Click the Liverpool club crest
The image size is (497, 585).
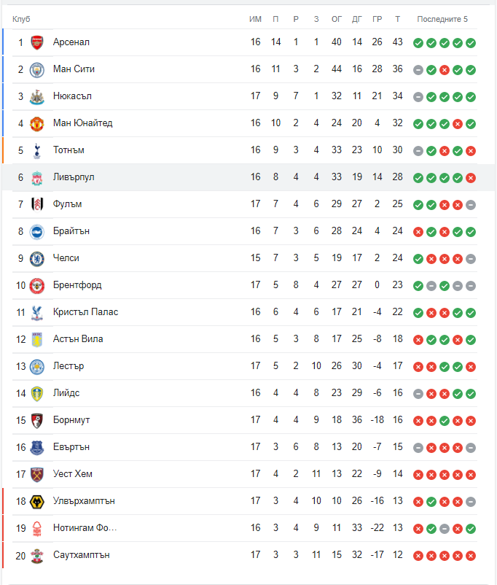(x=37, y=177)
